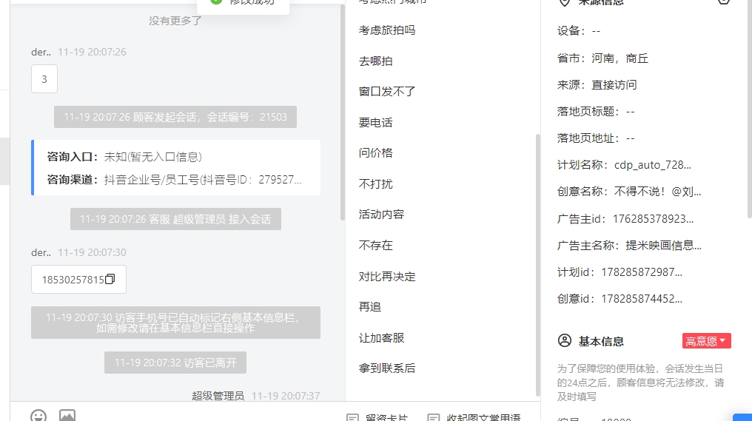Select quick reply 问价格
The image size is (752, 421).
click(x=375, y=153)
